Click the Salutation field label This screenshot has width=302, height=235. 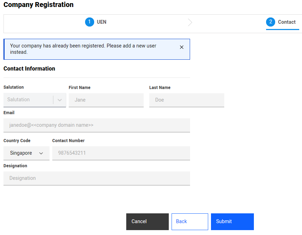[14, 87]
